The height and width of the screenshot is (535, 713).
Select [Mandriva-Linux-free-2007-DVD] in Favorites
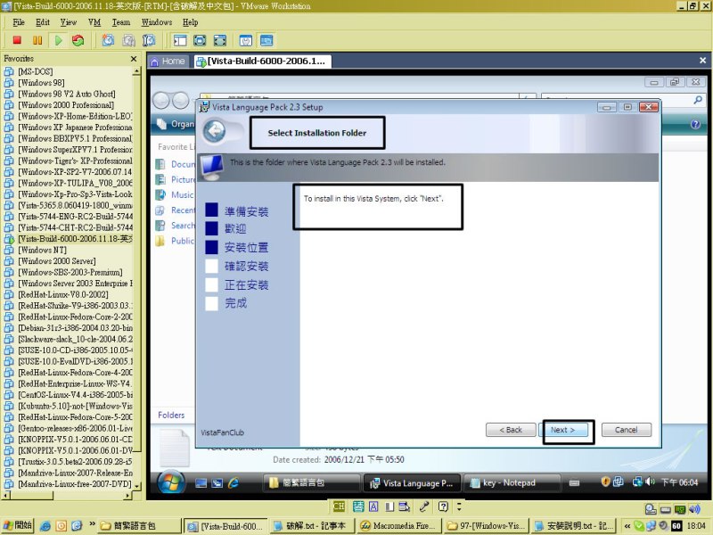click(74, 484)
